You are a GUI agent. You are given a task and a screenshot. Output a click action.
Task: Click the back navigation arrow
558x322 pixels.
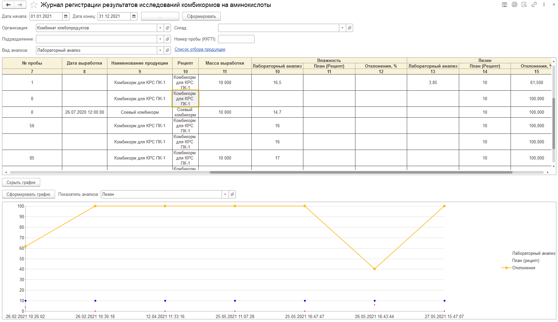[8, 5]
